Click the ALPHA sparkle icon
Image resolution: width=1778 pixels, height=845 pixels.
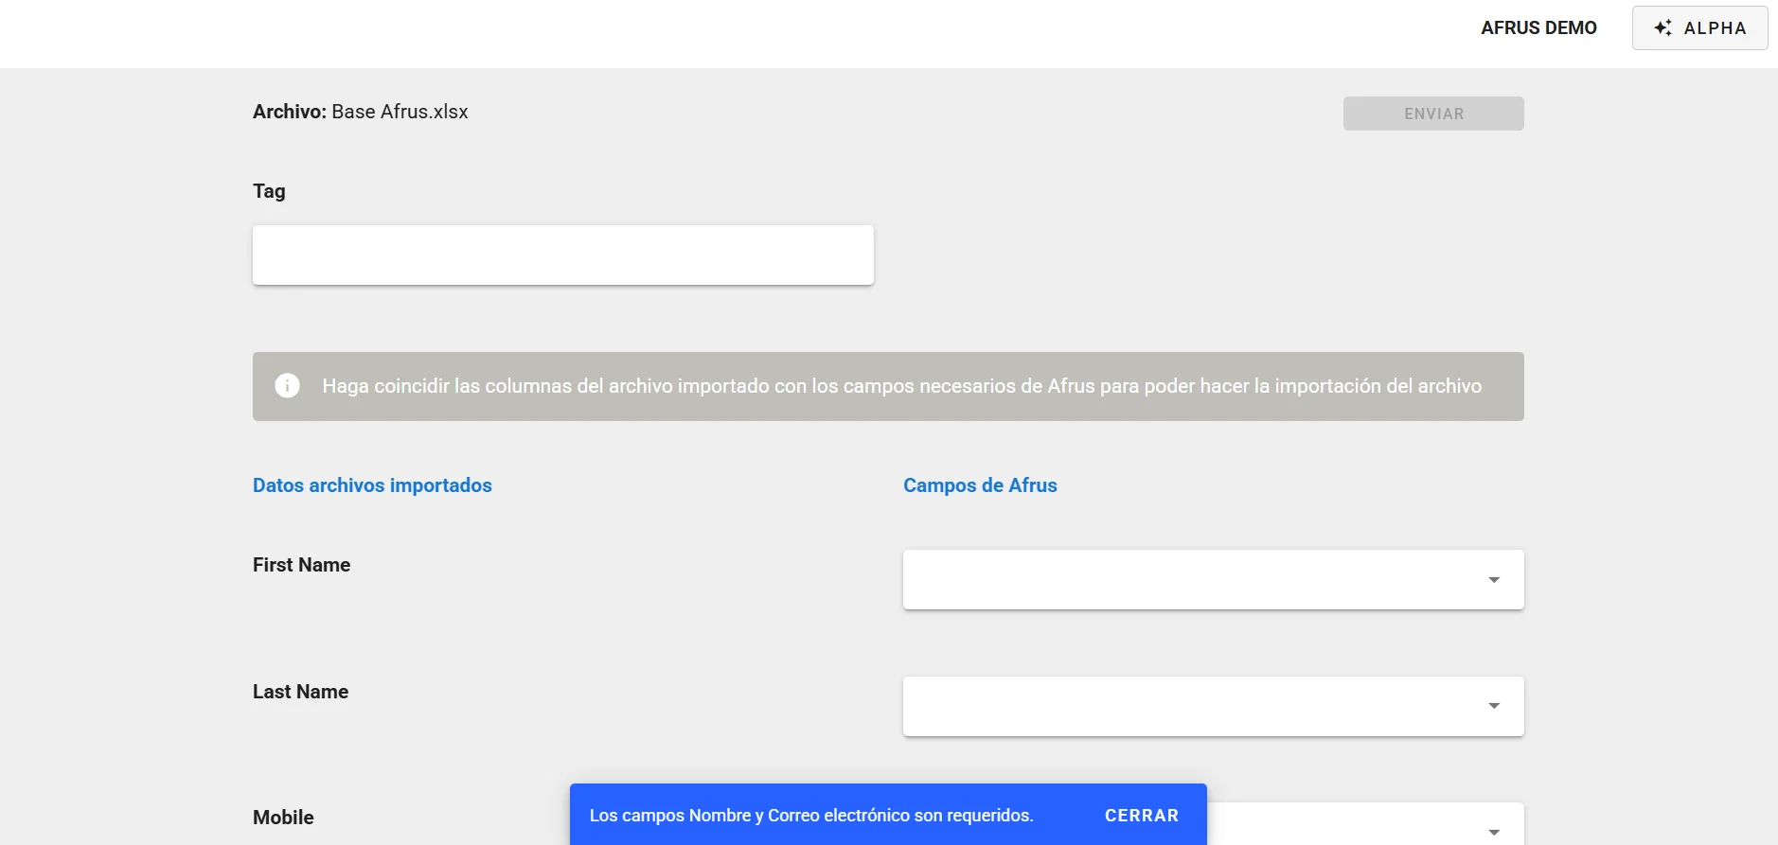coord(1662,27)
